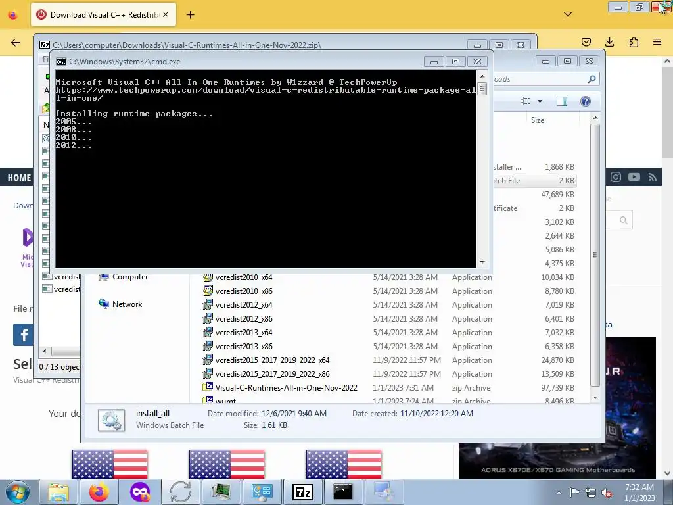673x505 pixels.
Task: Select the Download Visual C++ Redistributable tab
Action: click(103, 14)
